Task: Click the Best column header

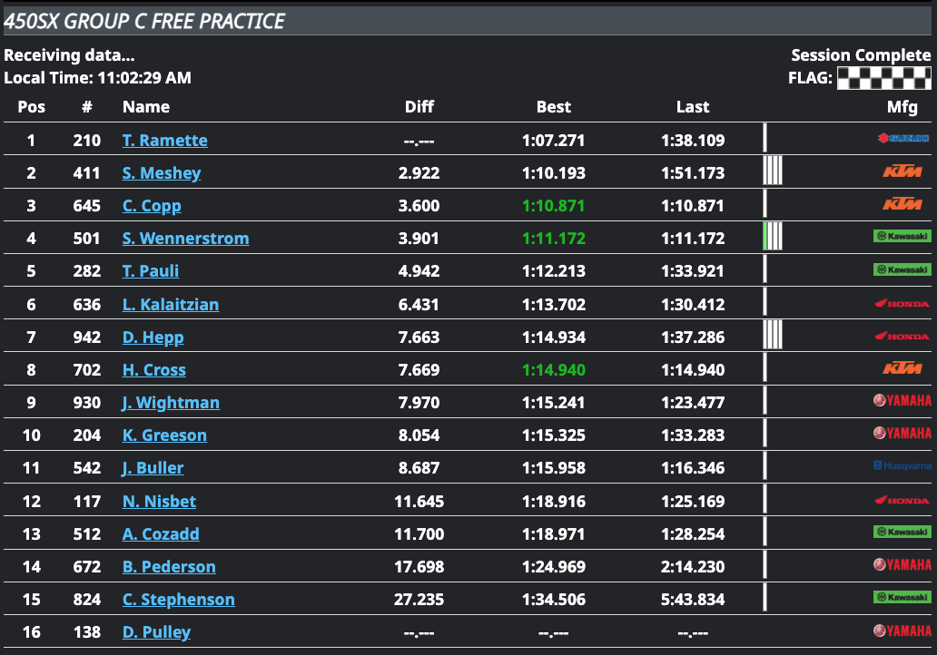Action: tap(554, 107)
